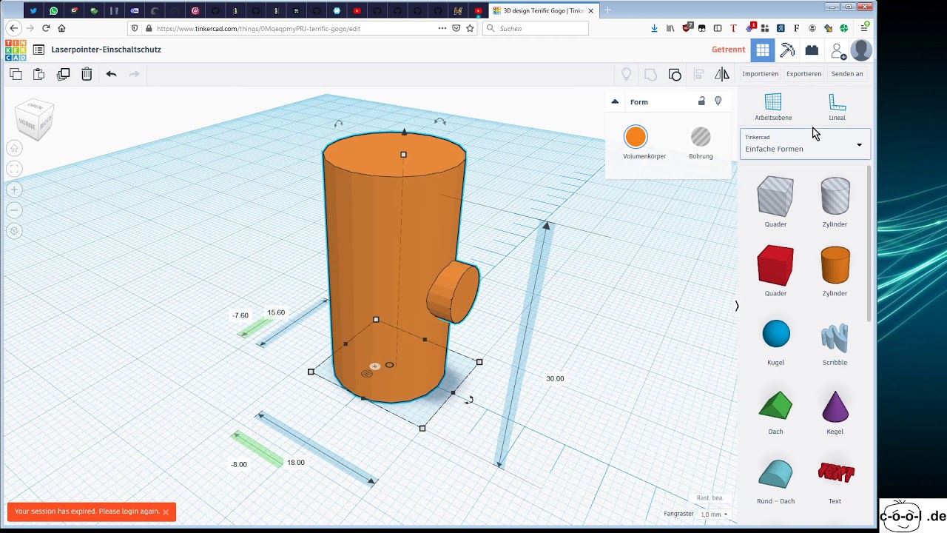
Task: Click the Group shapes icon
Action: (651, 74)
